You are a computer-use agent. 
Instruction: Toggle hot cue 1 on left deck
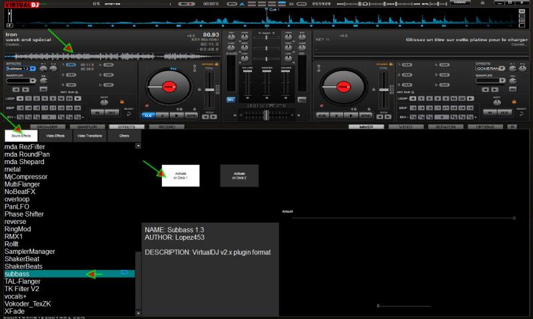click(71, 65)
